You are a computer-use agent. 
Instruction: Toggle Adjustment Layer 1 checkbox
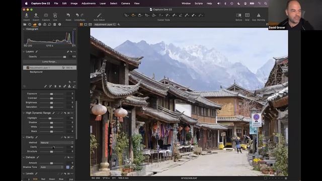click(x=28, y=67)
